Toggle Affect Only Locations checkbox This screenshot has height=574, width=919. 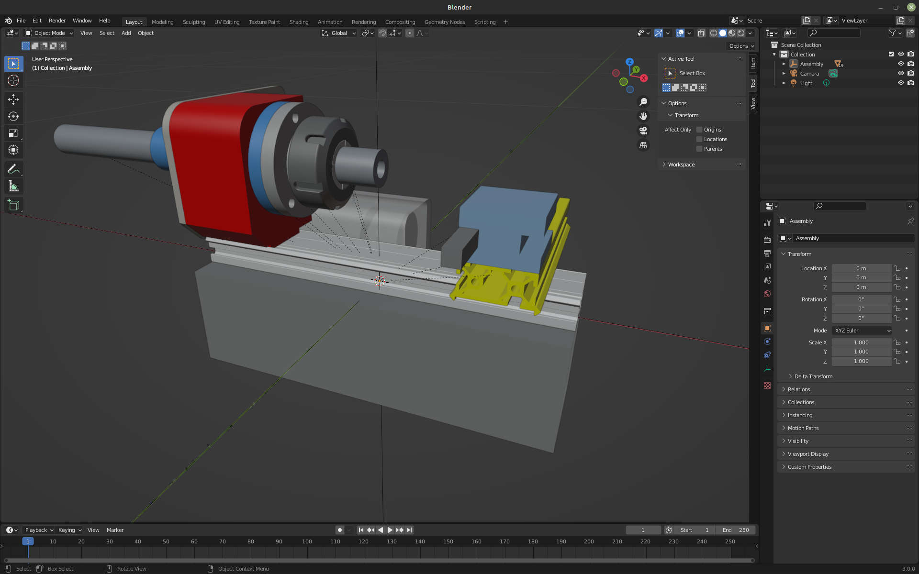pos(699,139)
